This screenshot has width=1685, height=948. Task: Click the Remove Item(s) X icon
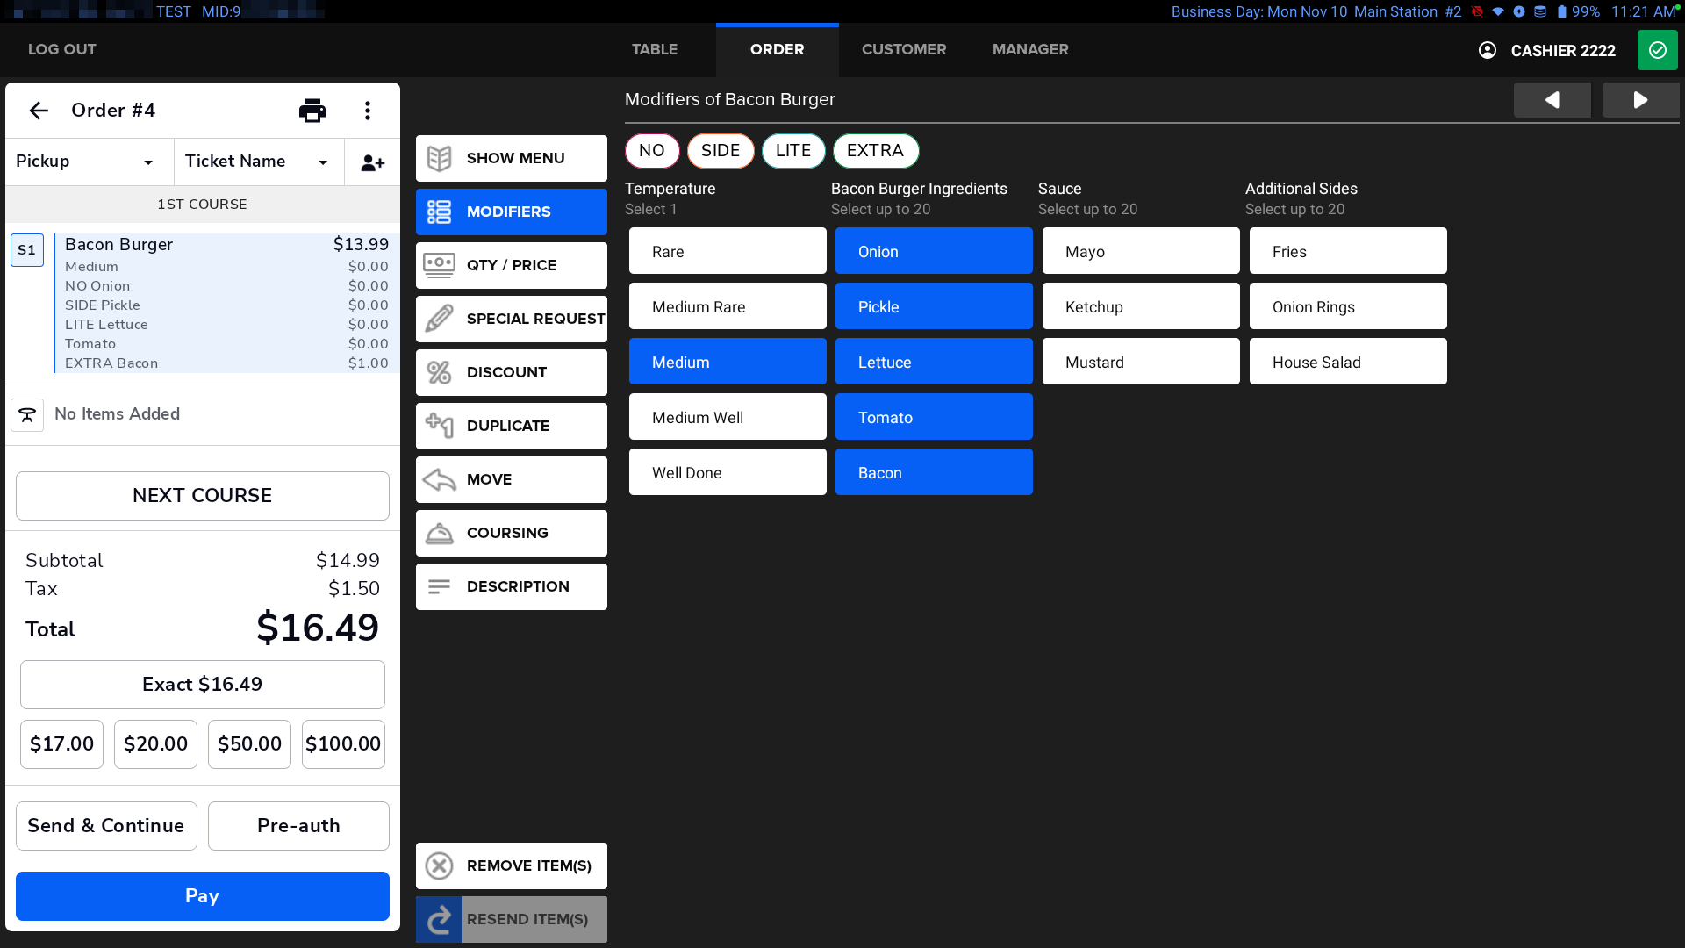(x=439, y=865)
